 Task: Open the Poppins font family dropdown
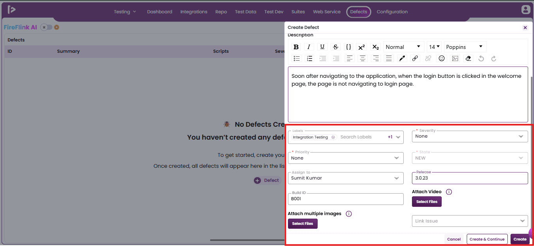pos(465,47)
